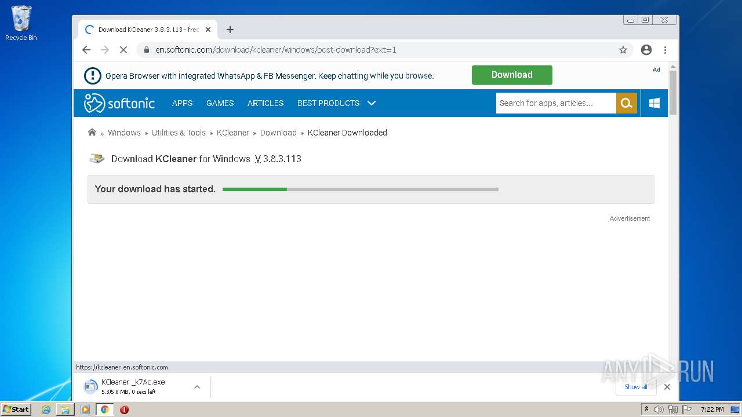
Task: Select the Download KCleaner 3.8.3.113 tab
Action: [147, 30]
